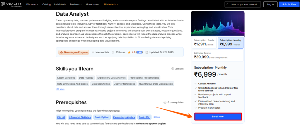Click the search magnifier icon
Viewport: 300px width, 130px height.
coord(227,4)
